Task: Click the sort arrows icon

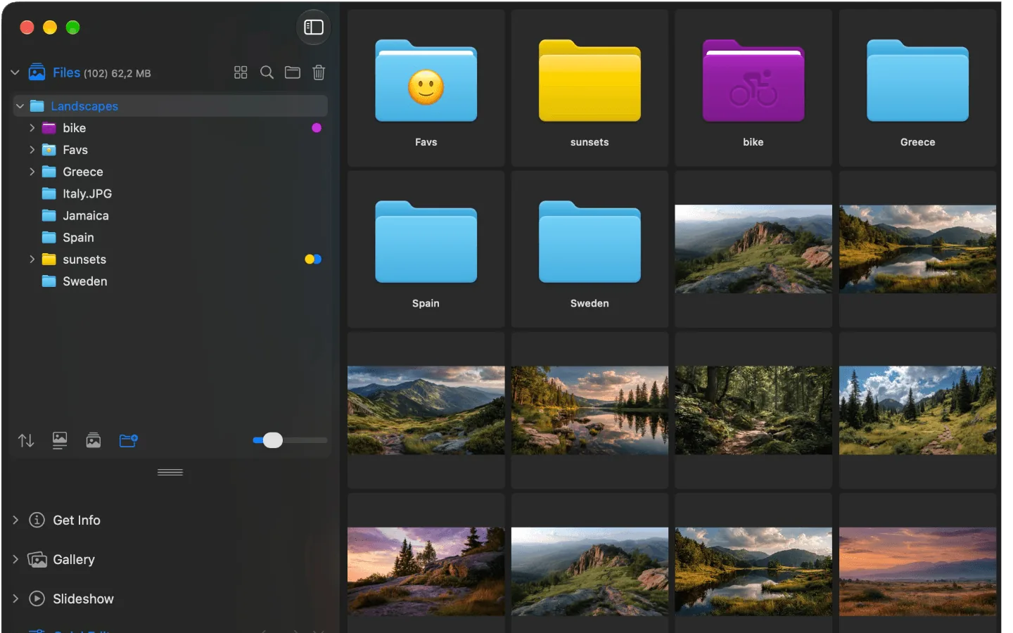Action: pos(26,440)
